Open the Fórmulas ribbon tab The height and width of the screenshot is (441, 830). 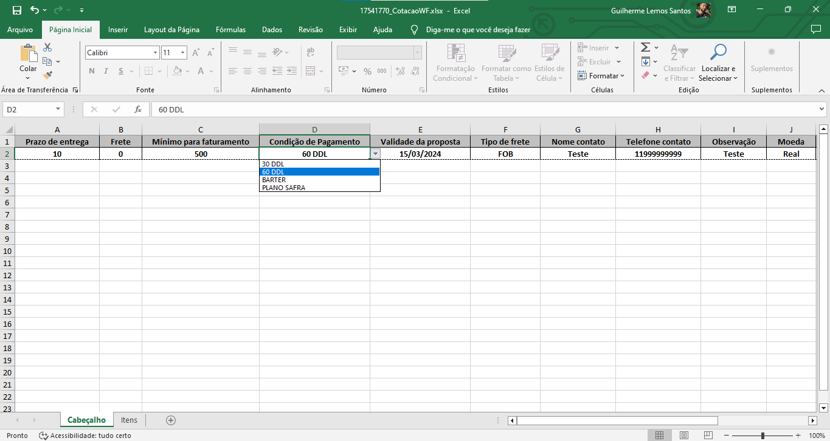coord(230,30)
